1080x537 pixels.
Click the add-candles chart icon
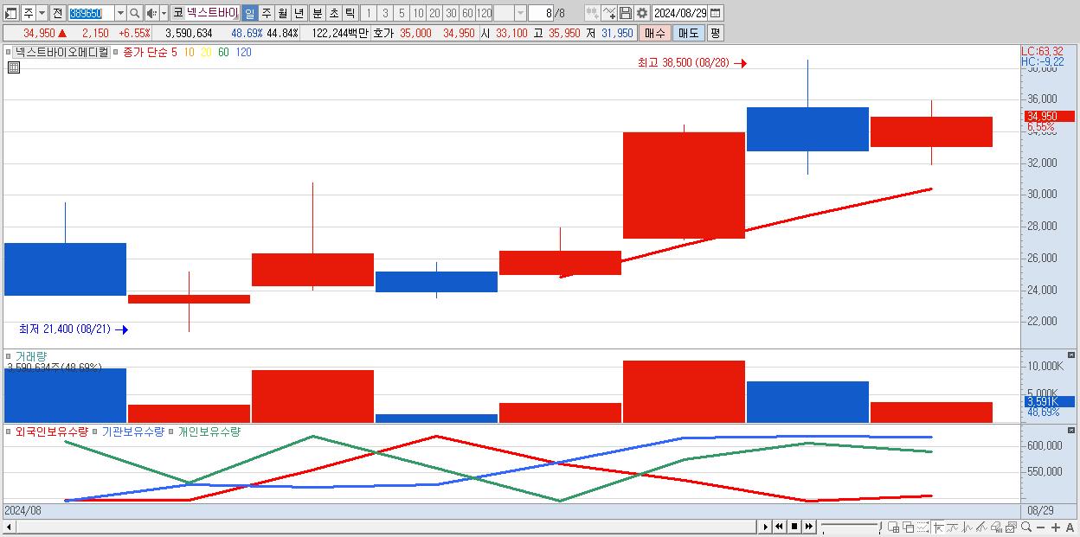click(x=592, y=13)
